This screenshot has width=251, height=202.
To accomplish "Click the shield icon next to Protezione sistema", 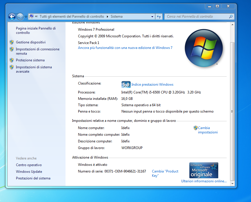I will click(x=12, y=60).
